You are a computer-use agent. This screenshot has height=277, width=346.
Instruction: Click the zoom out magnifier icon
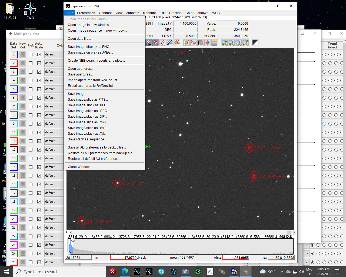point(238,43)
